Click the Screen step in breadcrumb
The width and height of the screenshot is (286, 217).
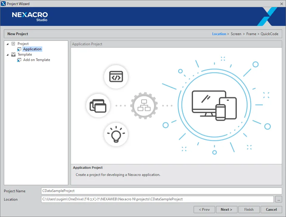pyautogui.click(x=236, y=34)
